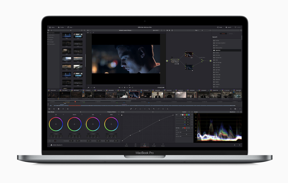The height and width of the screenshot is (183, 288).
Task: Toggle the red channel in Curves Edit
Action: coord(185,115)
